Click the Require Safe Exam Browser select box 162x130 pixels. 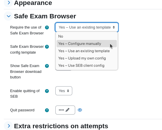87,27
